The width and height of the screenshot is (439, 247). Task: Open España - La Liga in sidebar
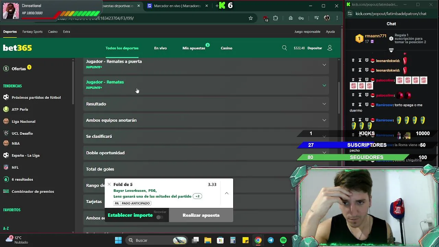(x=25, y=155)
